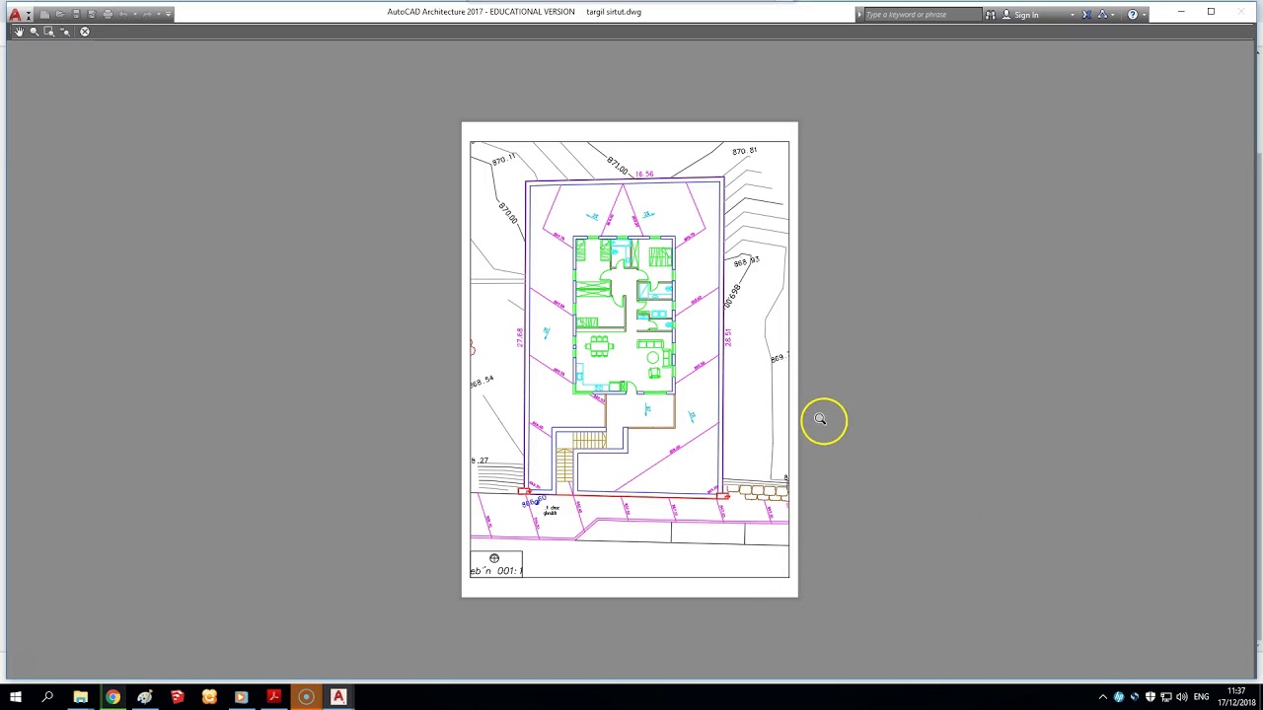Click the Autodesk A360 stay connected icon

pyautogui.click(x=1102, y=15)
